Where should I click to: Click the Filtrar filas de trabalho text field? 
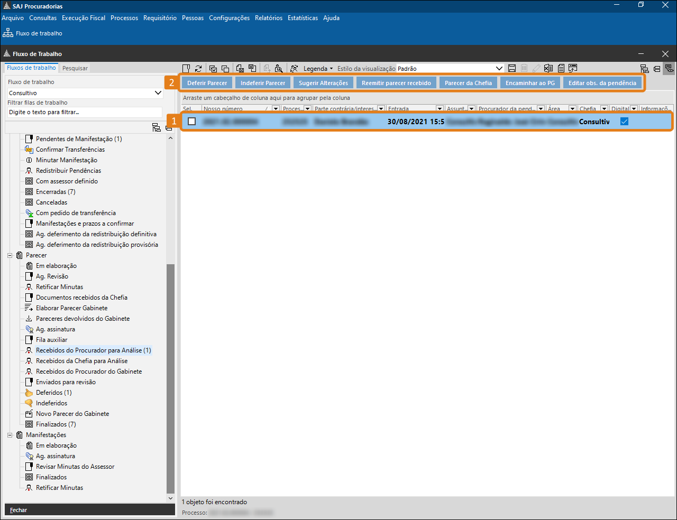(x=85, y=112)
